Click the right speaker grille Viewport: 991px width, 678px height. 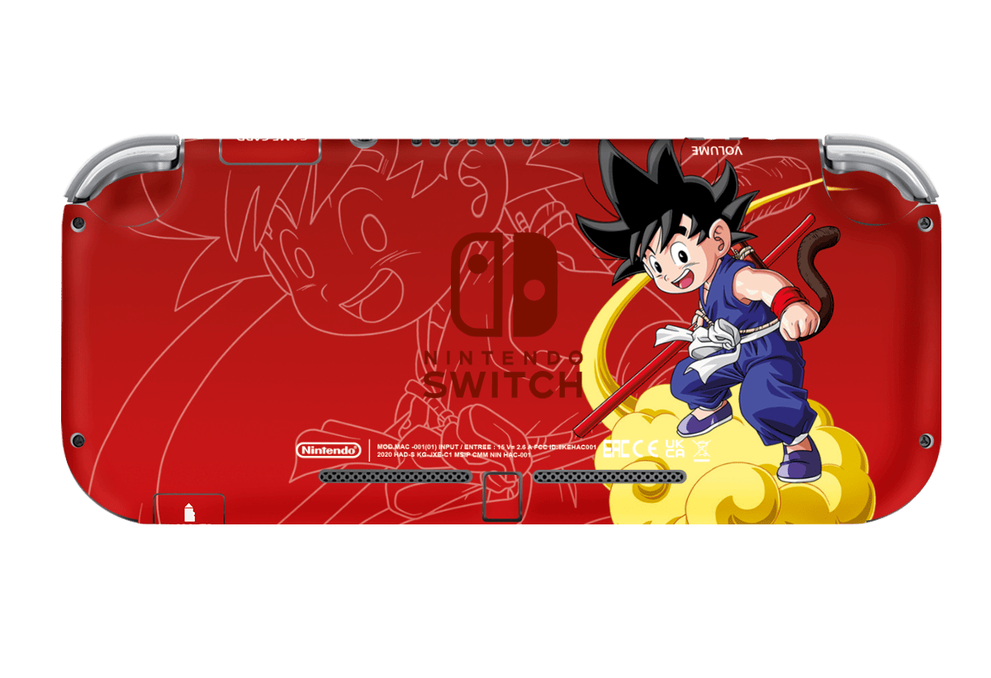pyautogui.click(x=609, y=476)
